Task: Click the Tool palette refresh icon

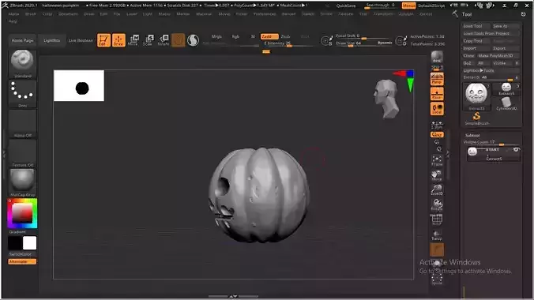Action: (524, 14)
